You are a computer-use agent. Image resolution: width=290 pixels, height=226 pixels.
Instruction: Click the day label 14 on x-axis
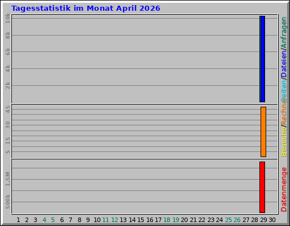coord(132,220)
